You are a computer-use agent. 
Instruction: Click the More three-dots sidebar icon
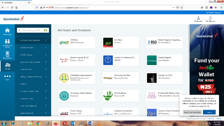[x=7, y=77]
